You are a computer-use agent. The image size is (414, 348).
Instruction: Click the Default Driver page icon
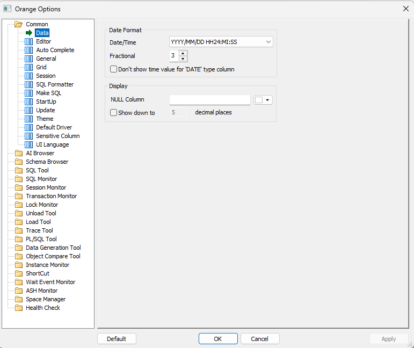click(28, 127)
